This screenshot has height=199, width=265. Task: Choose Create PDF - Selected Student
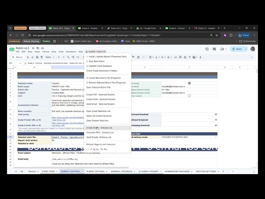(108, 95)
